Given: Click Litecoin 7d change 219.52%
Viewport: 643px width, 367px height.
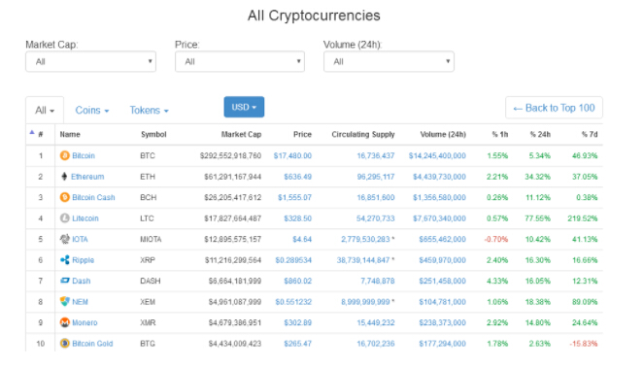Looking at the screenshot, I should point(583,218).
